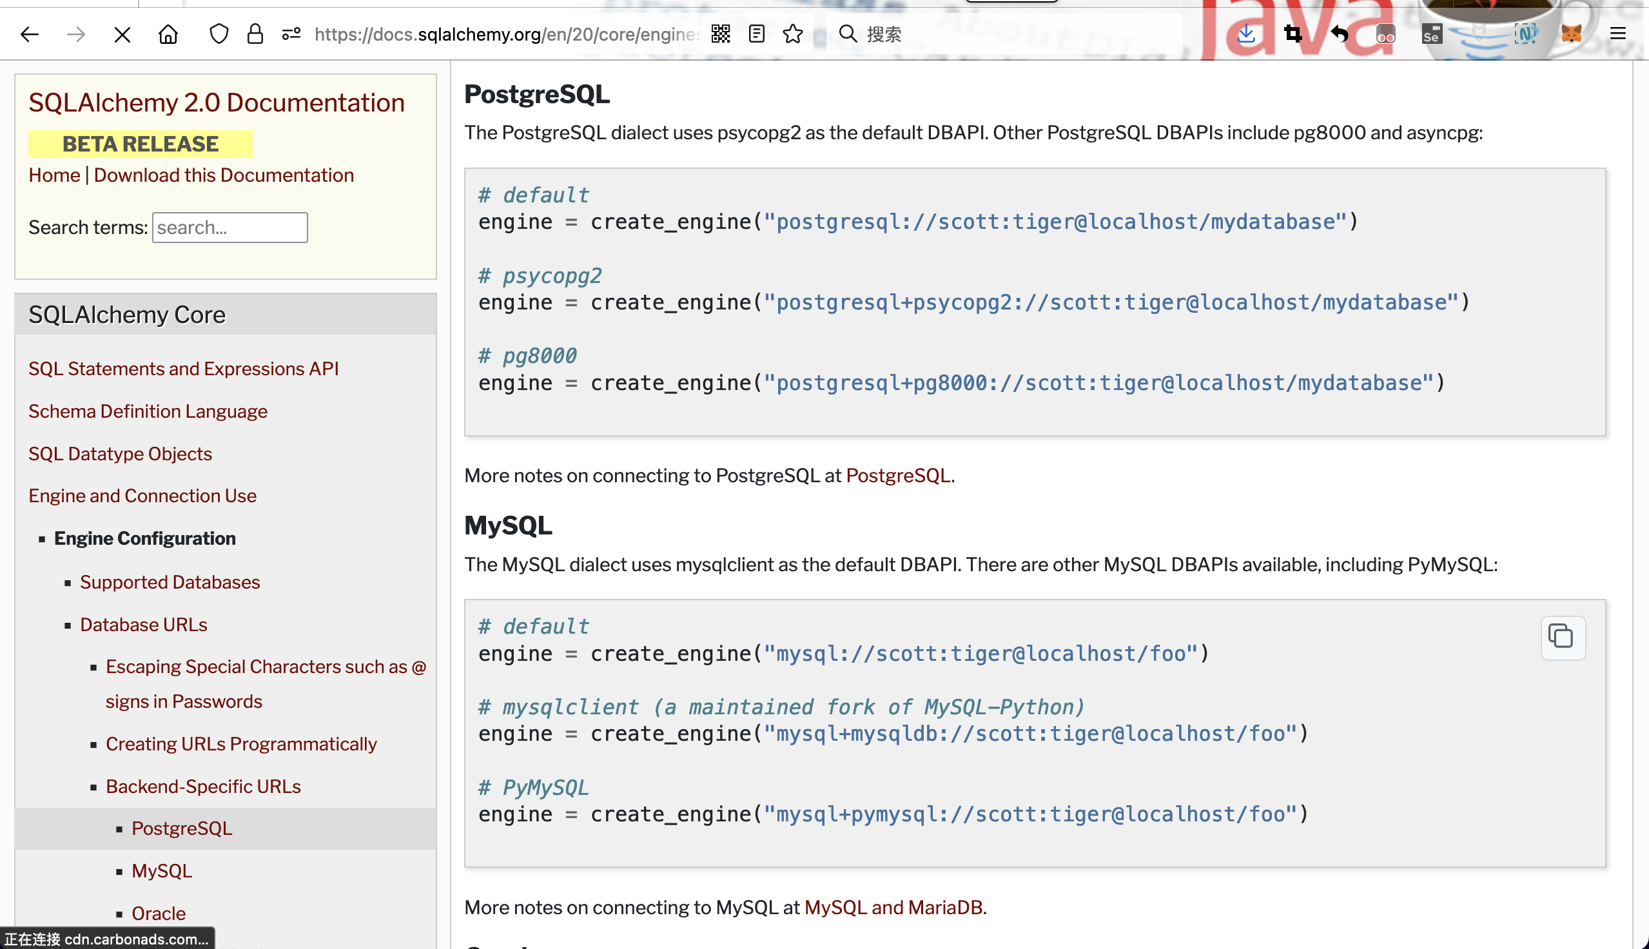Click the PostgreSQL section heading
Image resolution: width=1649 pixels, height=949 pixels.
(x=537, y=95)
